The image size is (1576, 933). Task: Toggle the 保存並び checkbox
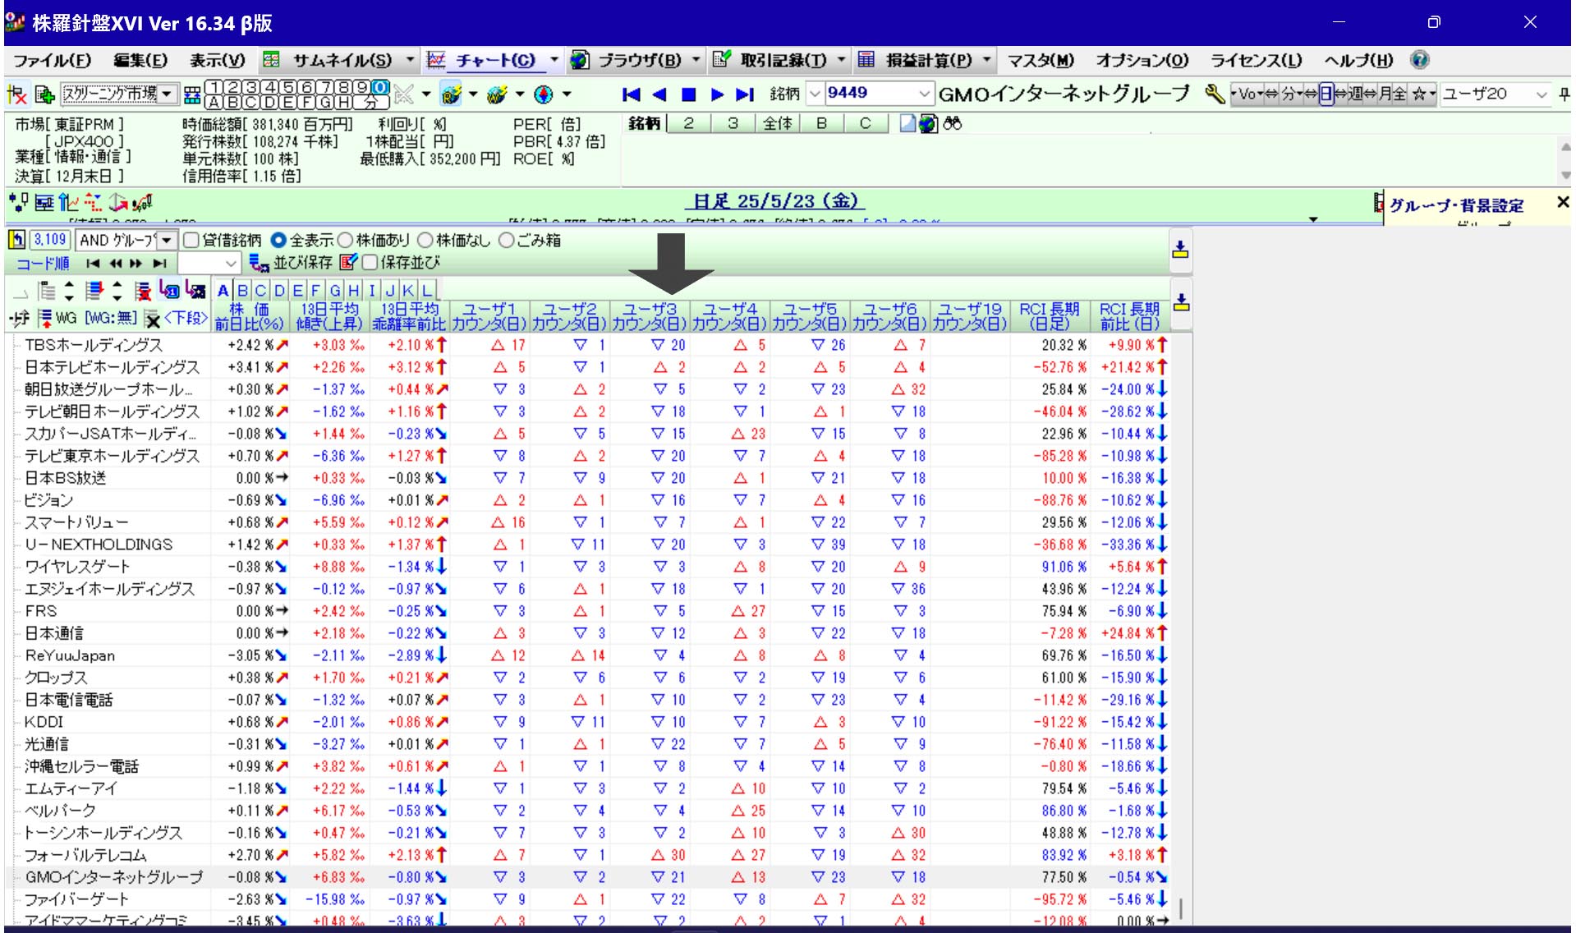tap(370, 263)
